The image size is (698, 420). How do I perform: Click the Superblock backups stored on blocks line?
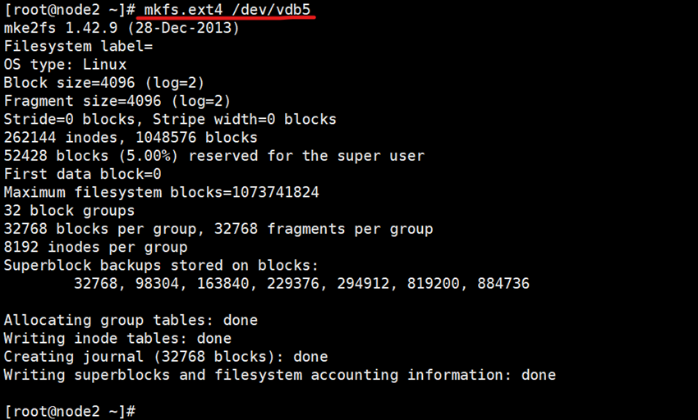coord(161,265)
